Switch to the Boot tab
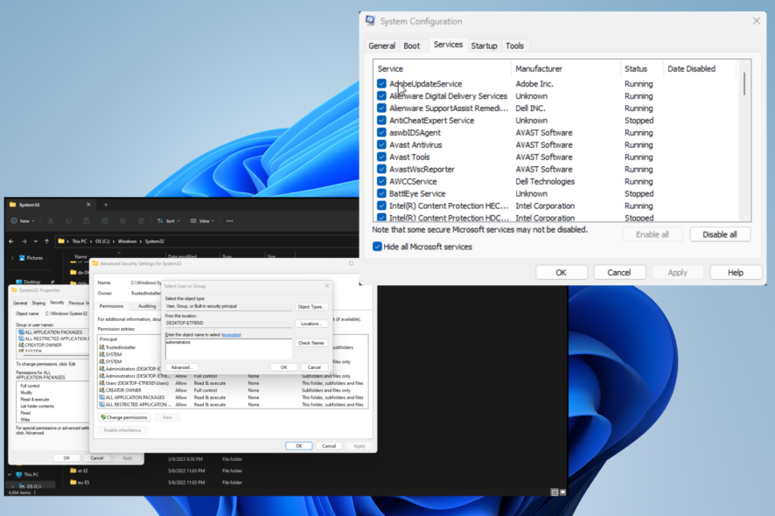The image size is (775, 516). [x=412, y=45]
